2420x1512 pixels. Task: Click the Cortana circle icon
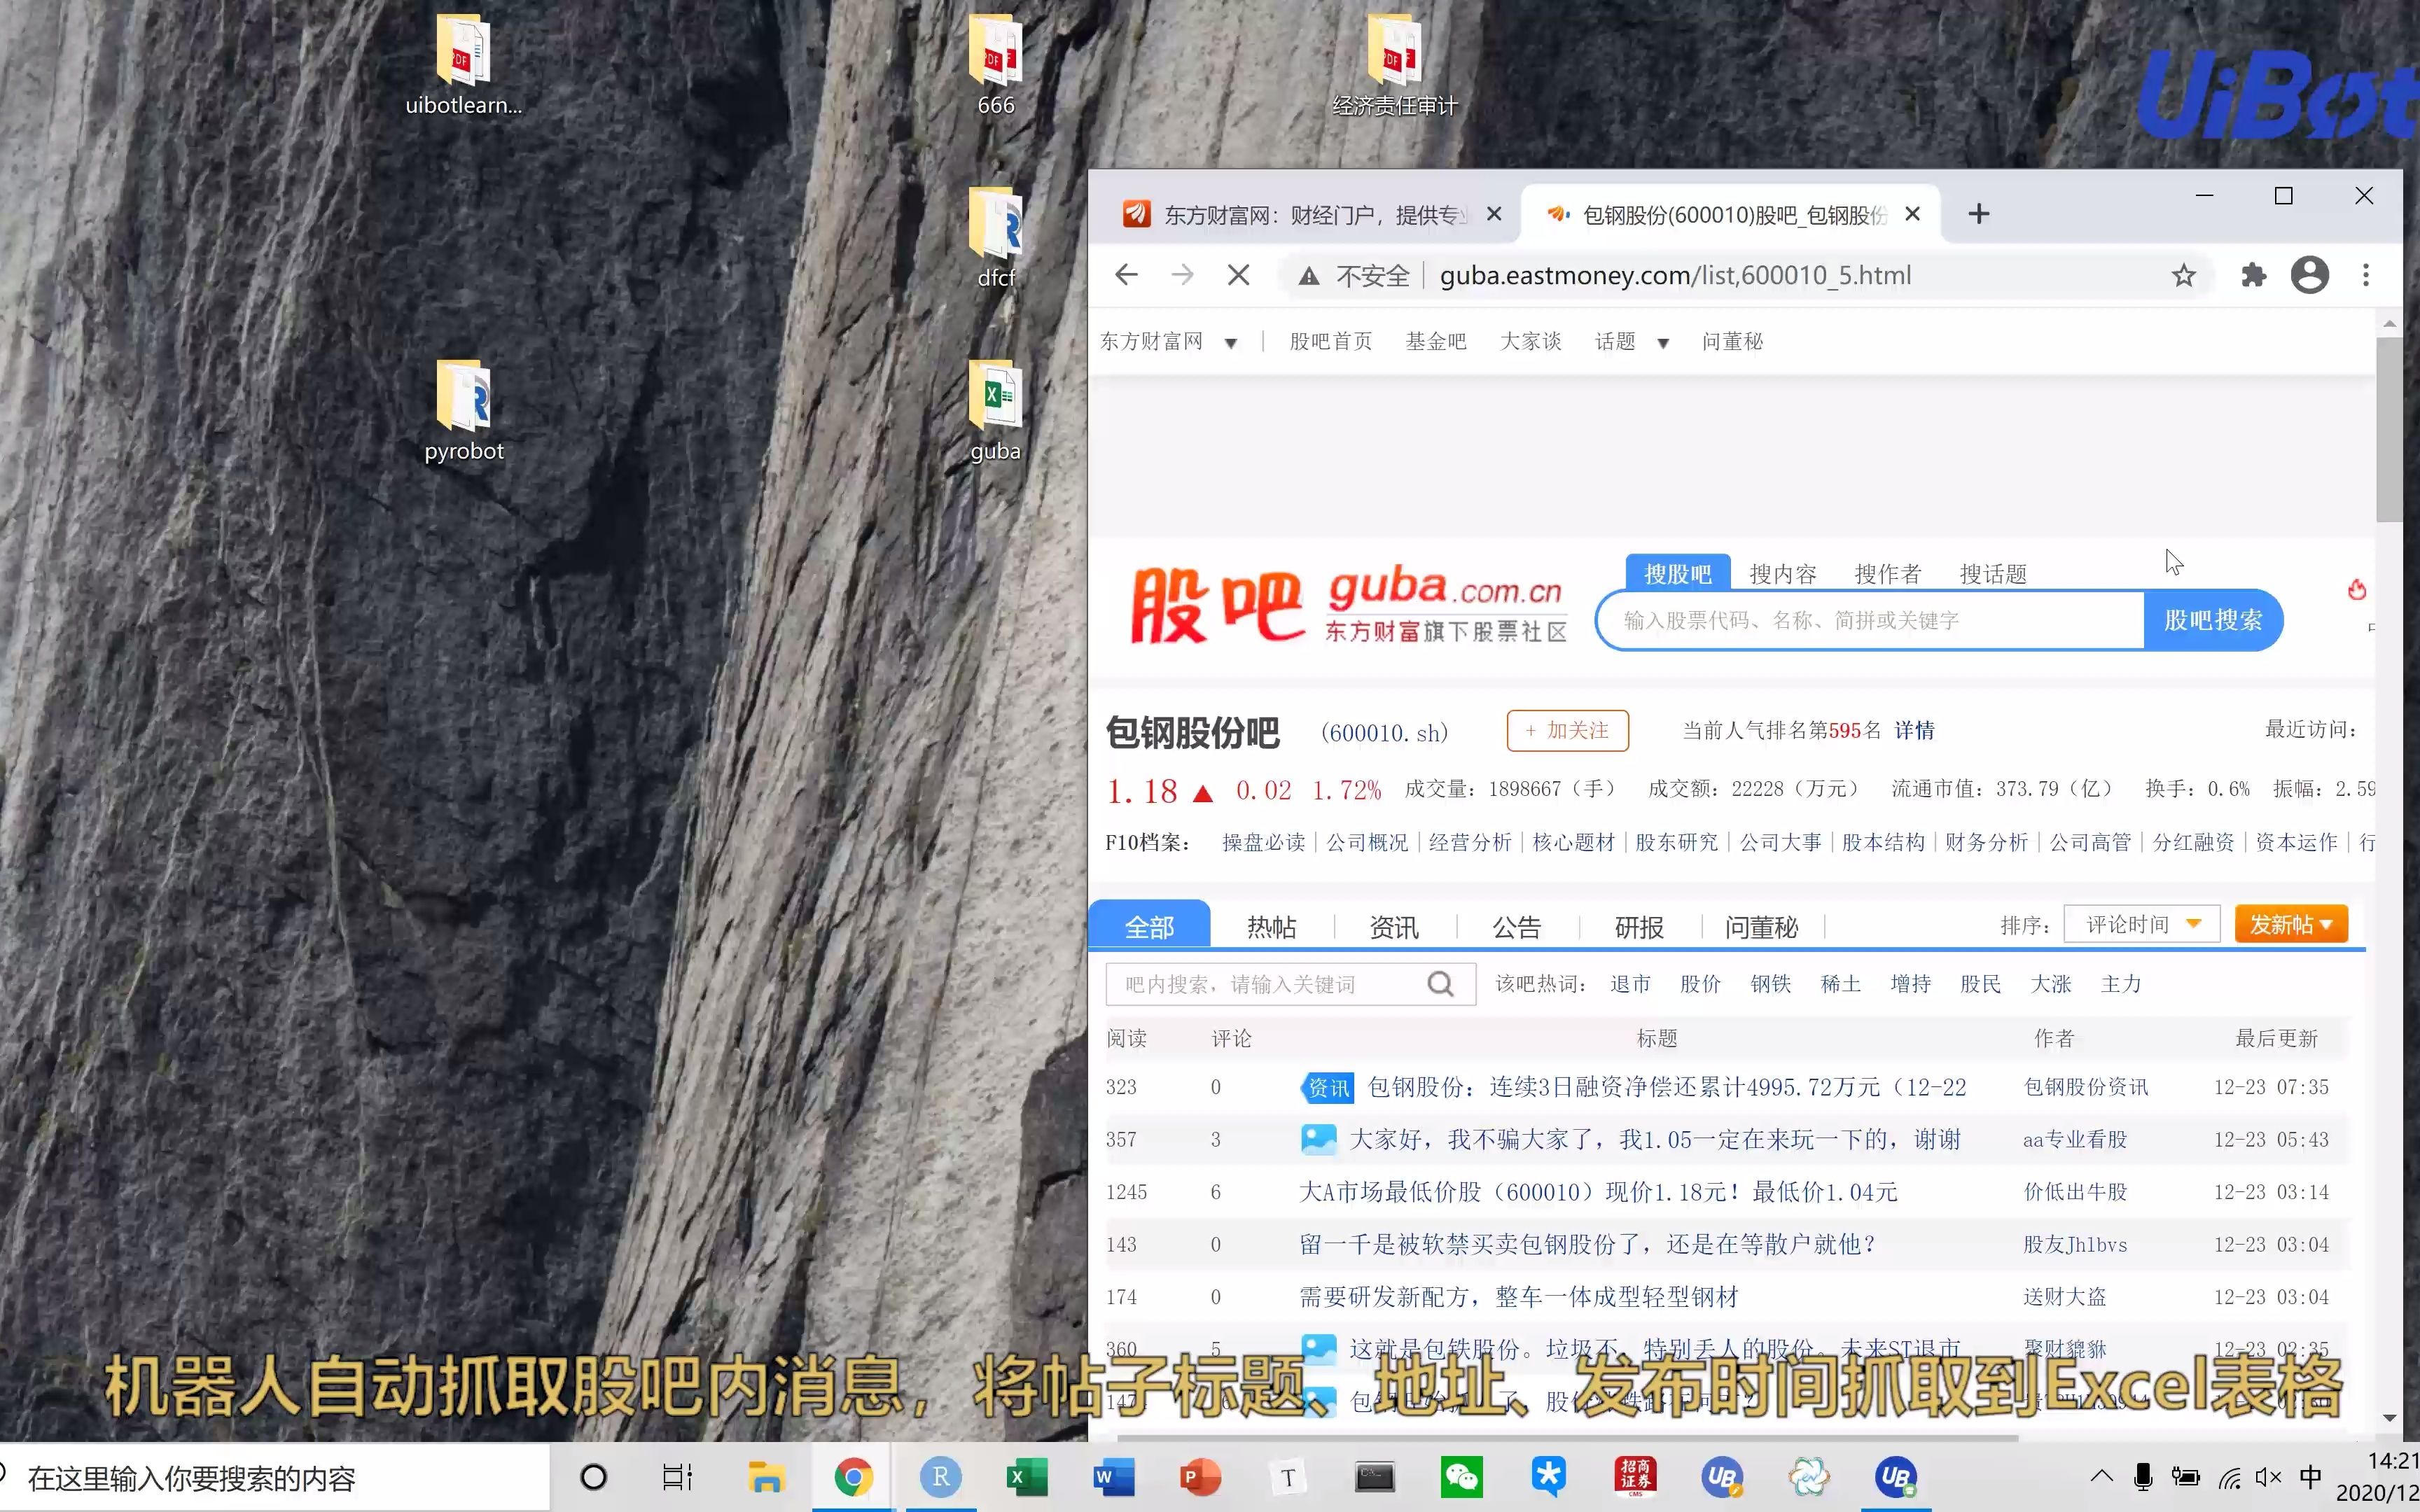click(593, 1477)
